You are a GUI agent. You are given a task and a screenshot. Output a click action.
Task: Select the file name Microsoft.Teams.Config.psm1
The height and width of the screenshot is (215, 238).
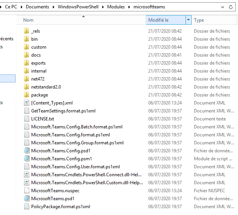(x=62, y=159)
